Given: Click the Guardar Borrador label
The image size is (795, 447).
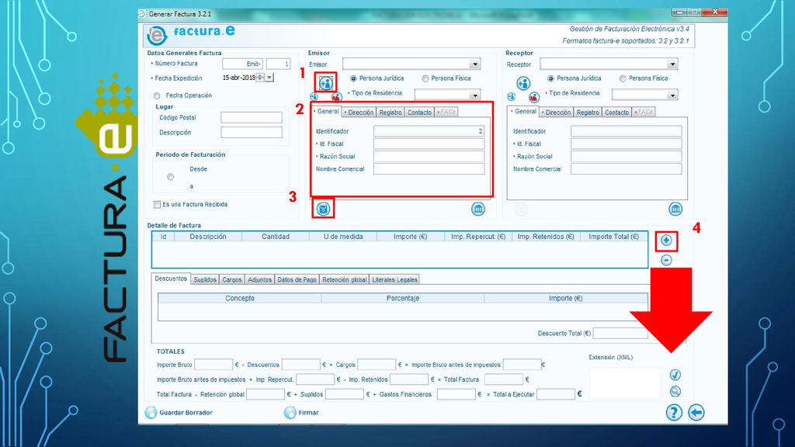Looking at the screenshot, I should pos(186,413).
